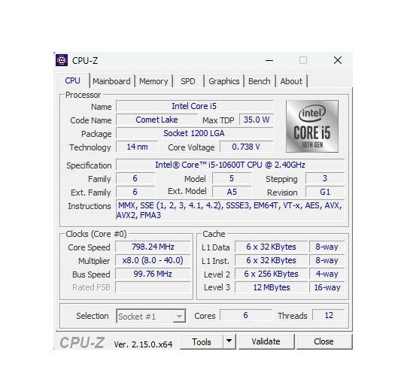Image resolution: width=407 pixels, height=382 pixels.
Task: Click the Cores count field
Action: 246,315
